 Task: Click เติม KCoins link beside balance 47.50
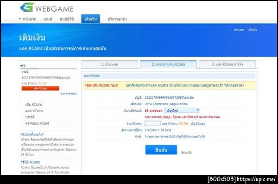point(198,123)
